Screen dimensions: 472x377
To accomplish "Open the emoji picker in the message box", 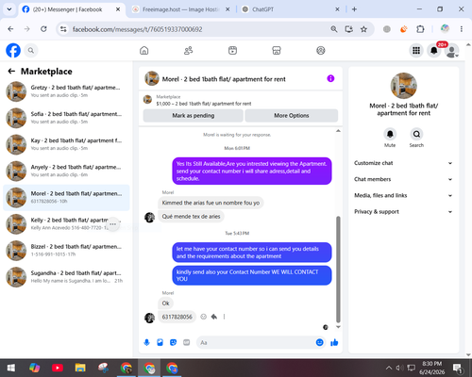I will [319, 342].
